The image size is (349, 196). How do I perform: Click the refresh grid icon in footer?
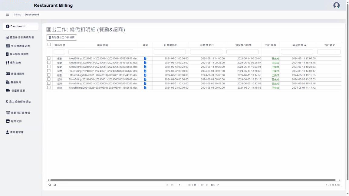pyautogui.click(x=55, y=185)
